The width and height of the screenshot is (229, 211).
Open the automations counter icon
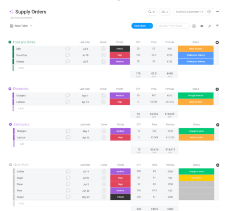165,12
